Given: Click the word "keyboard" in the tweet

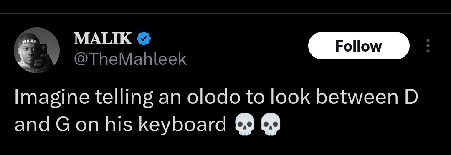Looking at the screenshot, I should pos(182,125).
